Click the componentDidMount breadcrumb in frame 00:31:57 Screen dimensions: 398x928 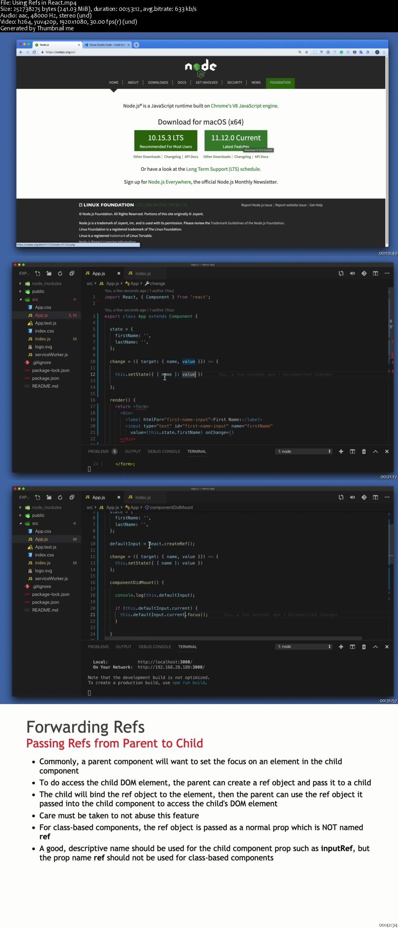coord(169,507)
